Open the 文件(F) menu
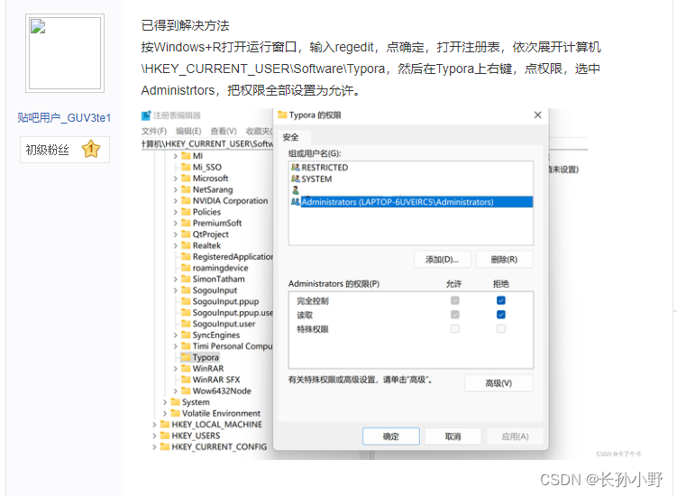The image size is (677, 496). pos(154,131)
